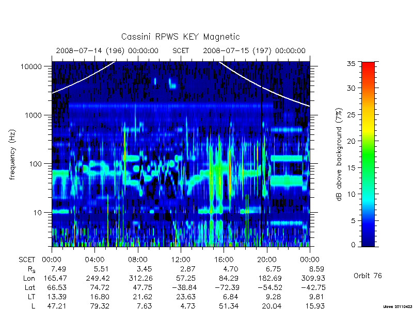Click the LT value '21.62'
Image resolution: width=413 pixels, height=309 pixels.
point(142,297)
